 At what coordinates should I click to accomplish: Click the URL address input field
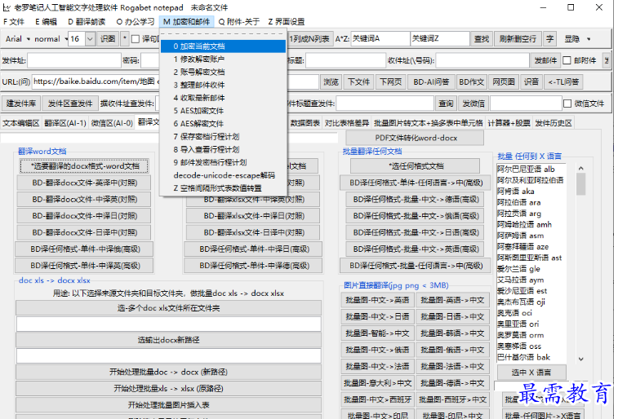(x=96, y=82)
